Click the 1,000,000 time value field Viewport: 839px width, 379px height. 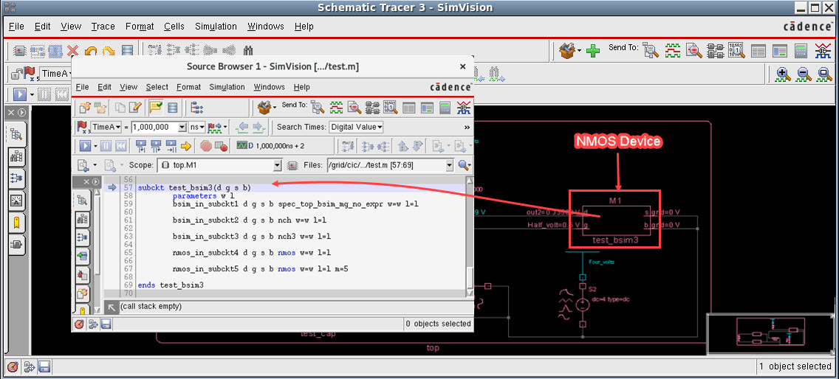pyautogui.click(x=154, y=127)
